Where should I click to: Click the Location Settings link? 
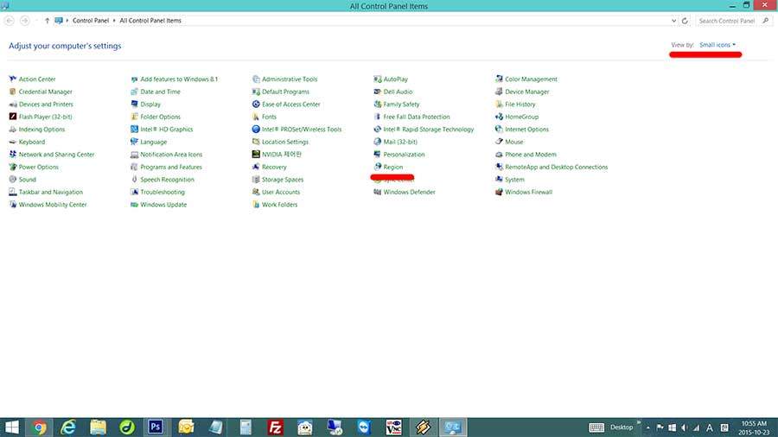pos(284,142)
